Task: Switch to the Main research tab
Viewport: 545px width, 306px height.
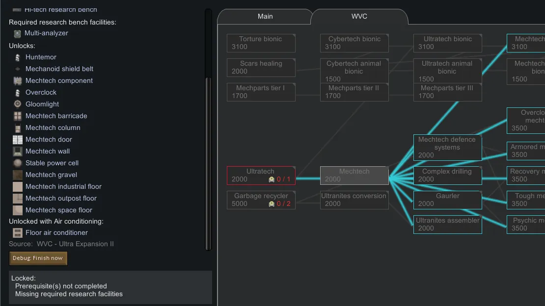Action: (x=265, y=17)
